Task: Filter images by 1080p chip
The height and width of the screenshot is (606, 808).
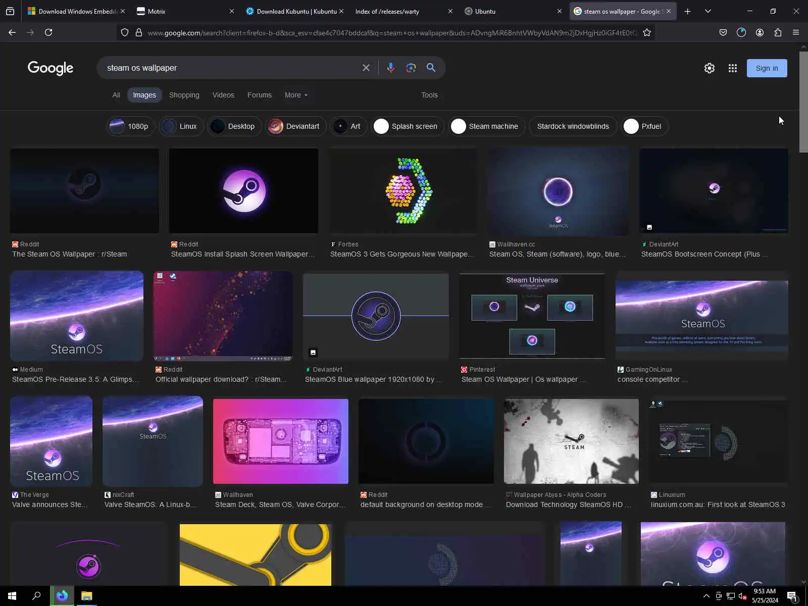Action: pyautogui.click(x=130, y=126)
